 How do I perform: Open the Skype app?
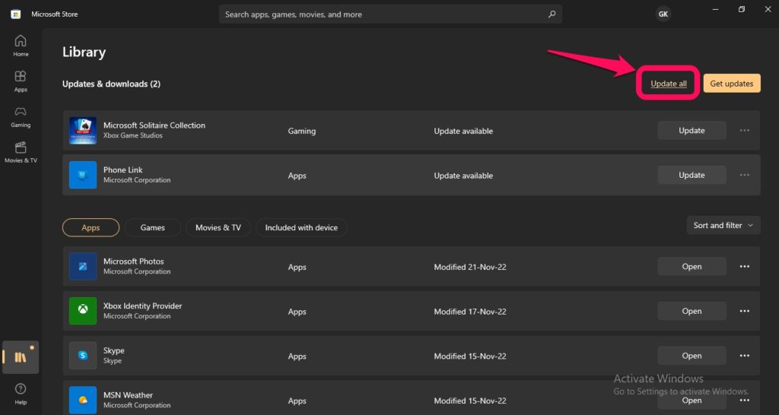(692, 356)
